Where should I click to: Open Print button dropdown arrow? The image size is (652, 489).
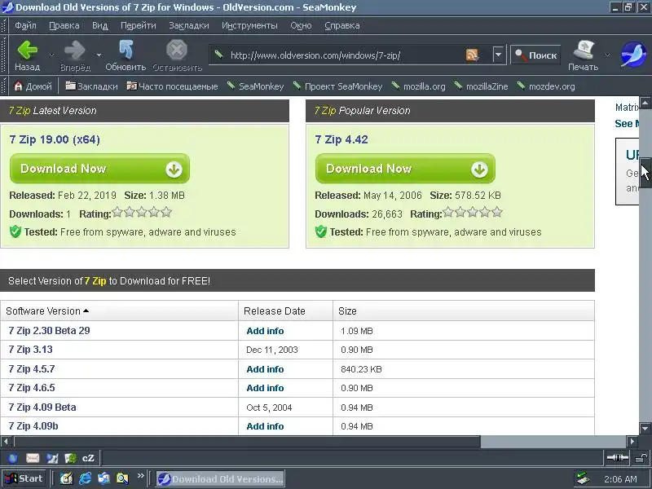coord(607,55)
